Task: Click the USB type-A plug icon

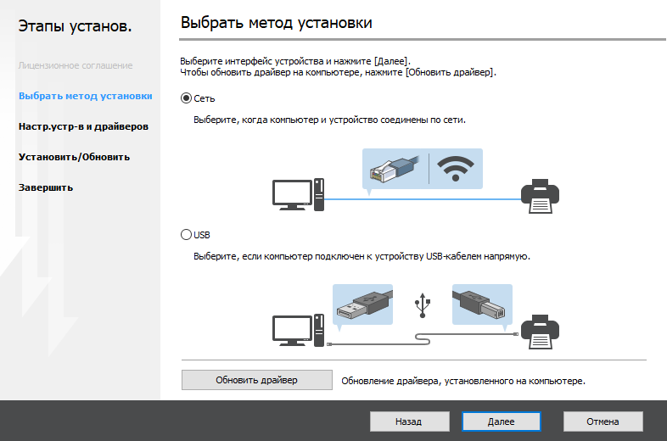Action: (x=363, y=304)
